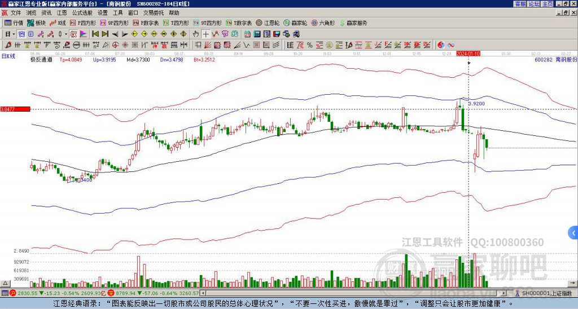
Task: Open the 公式选股 menu
Action: [x=82, y=13]
